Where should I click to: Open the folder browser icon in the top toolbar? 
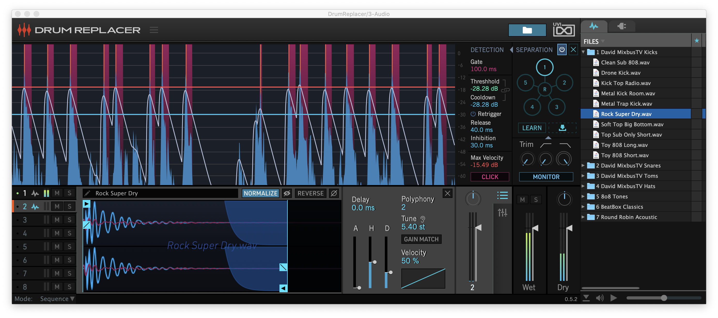527,30
